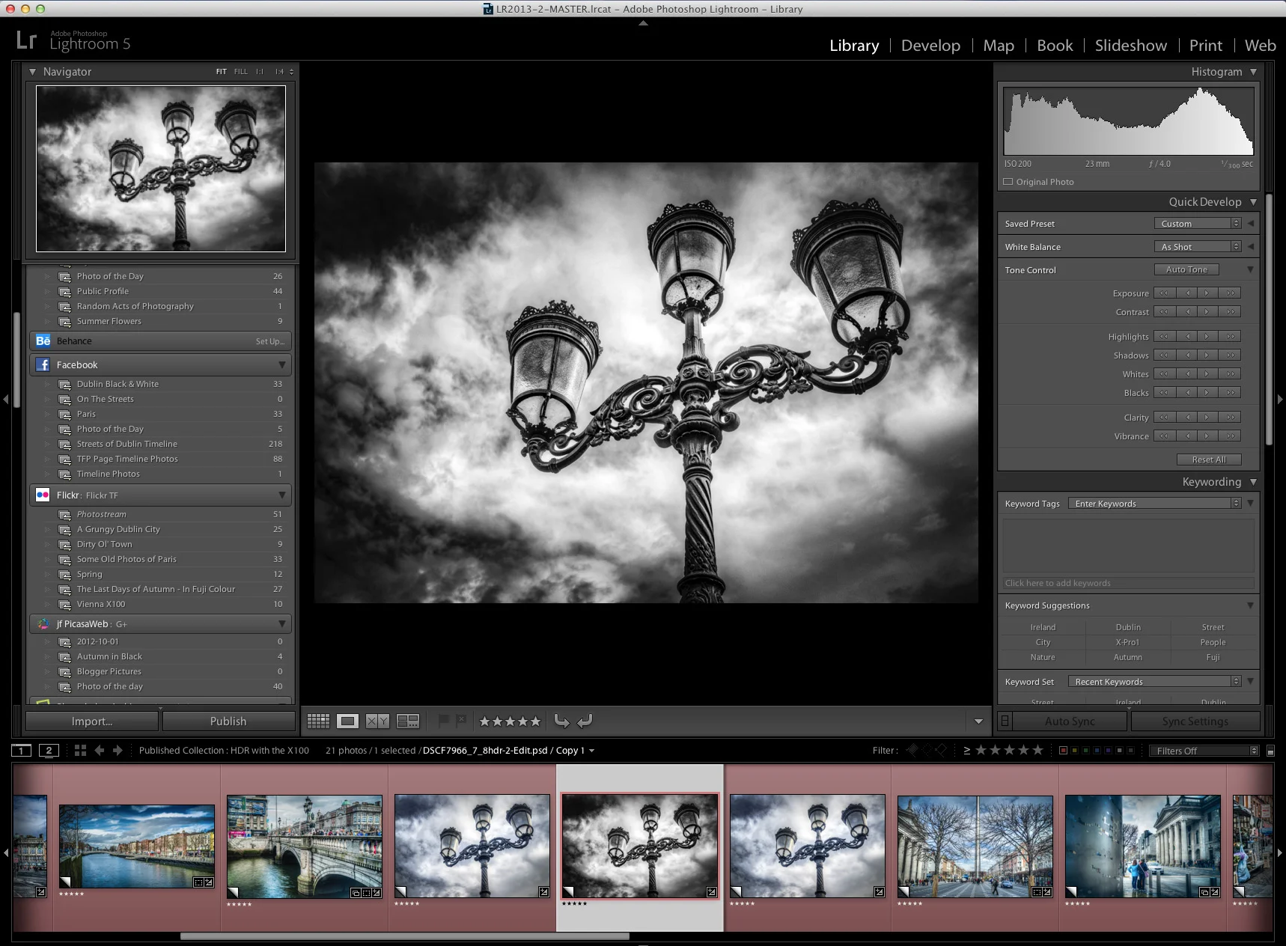Switch to the Develop module
Screen dimensions: 1286x946
(930, 46)
